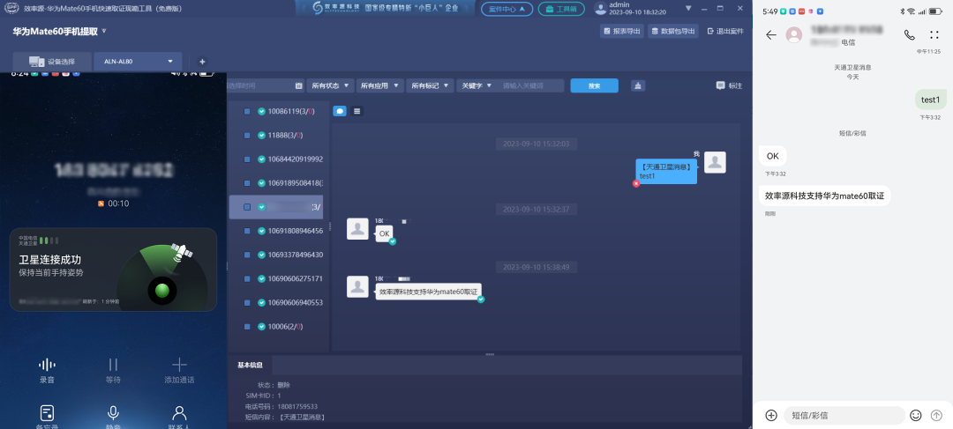
Task: Open the ALN-AL80 tab dropdown arrow
Action: (x=170, y=62)
